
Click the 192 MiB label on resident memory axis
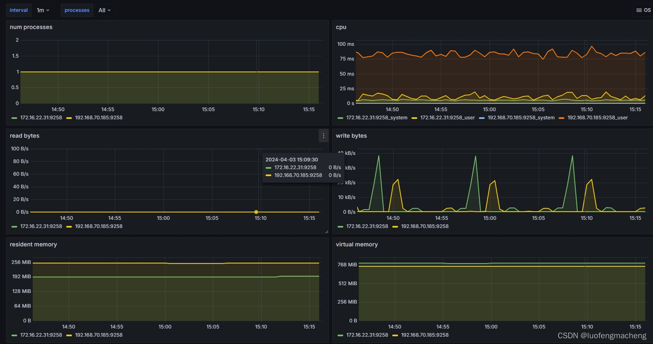pos(22,277)
